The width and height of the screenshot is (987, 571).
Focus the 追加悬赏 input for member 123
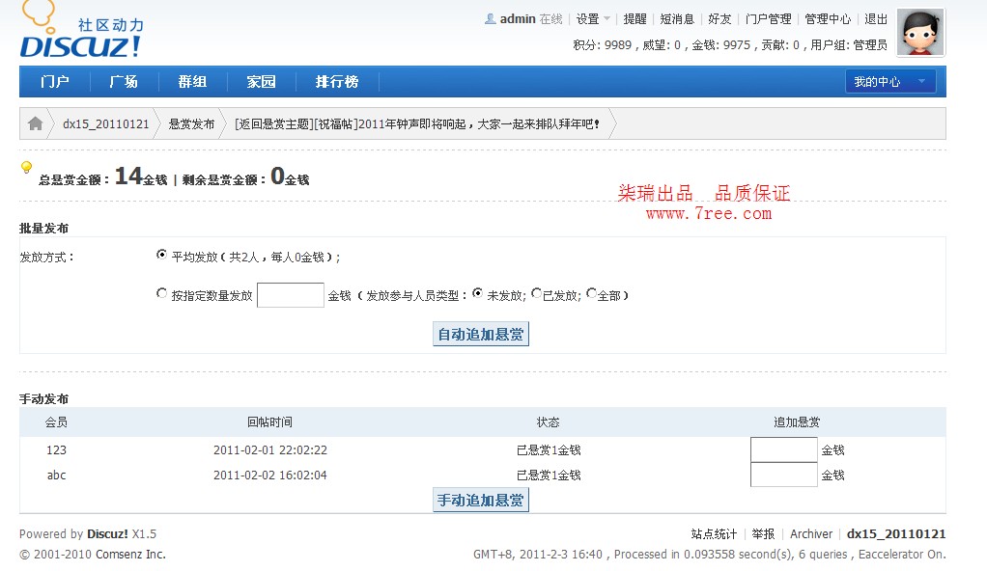[x=784, y=449]
